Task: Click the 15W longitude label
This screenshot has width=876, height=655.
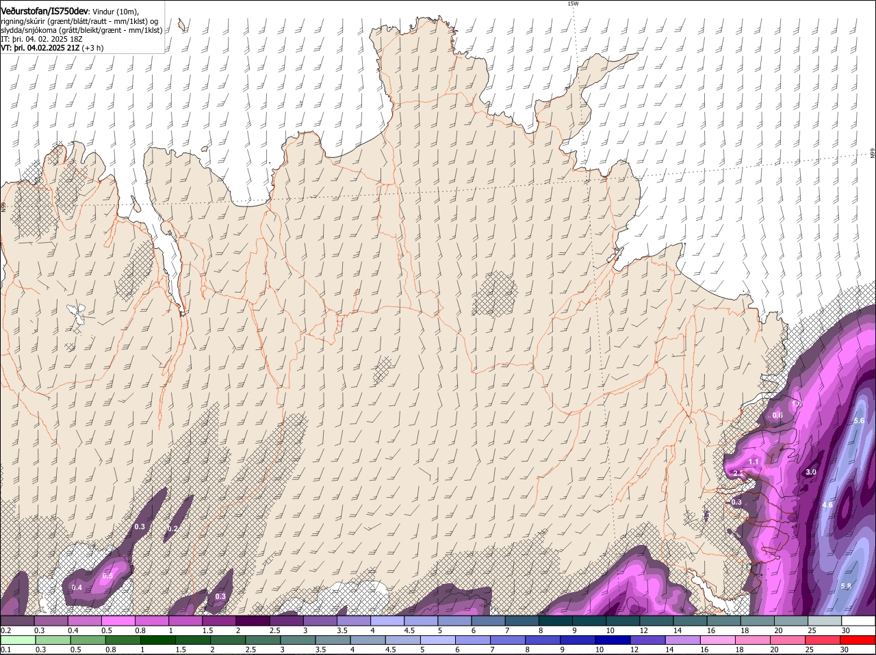Action: [573, 3]
